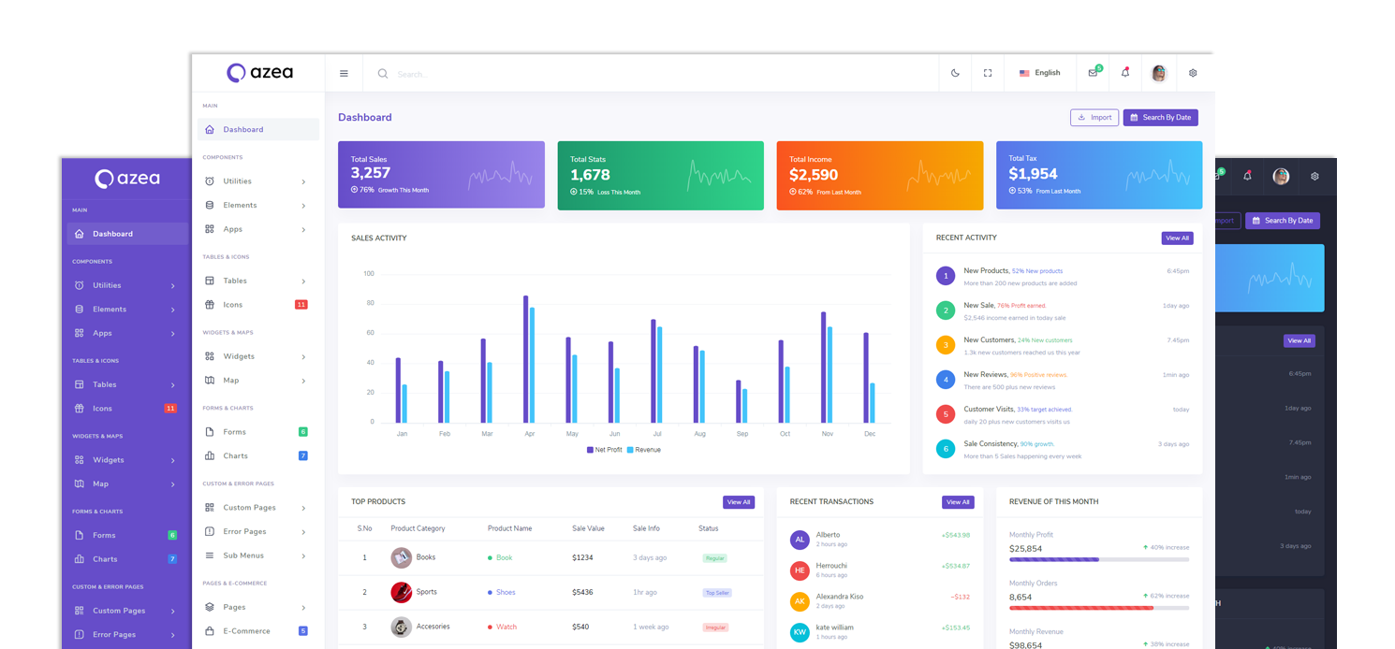
Task: Enter fullscreen mode via the expand icon
Action: click(988, 73)
